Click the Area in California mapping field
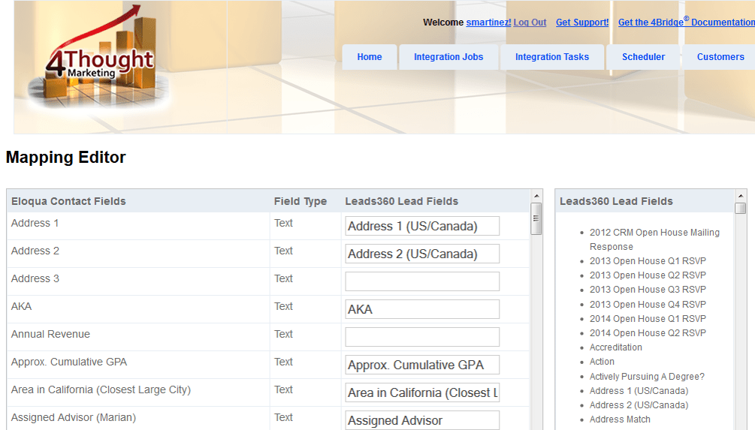Image resolution: width=755 pixels, height=430 pixels. pos(422,392)
